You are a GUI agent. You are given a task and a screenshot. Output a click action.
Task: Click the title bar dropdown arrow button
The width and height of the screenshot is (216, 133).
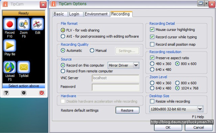coord(206,3)
